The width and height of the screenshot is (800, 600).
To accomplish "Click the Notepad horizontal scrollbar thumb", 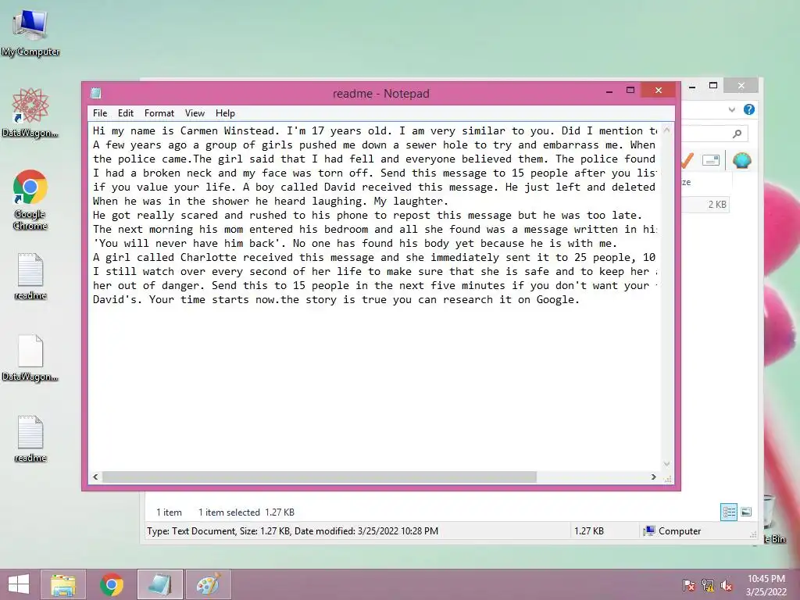I will (x=320, y=477).
